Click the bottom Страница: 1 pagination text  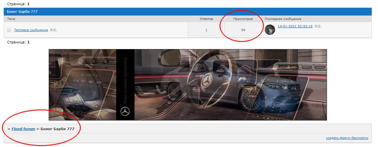[x=18, y=42]
